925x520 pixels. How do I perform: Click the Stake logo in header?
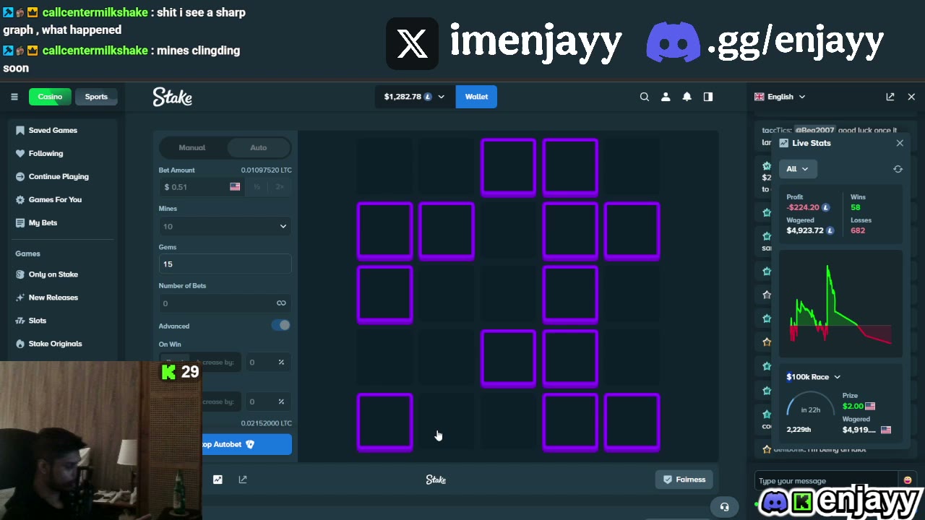pyautogui.click(x=172, y=97)
